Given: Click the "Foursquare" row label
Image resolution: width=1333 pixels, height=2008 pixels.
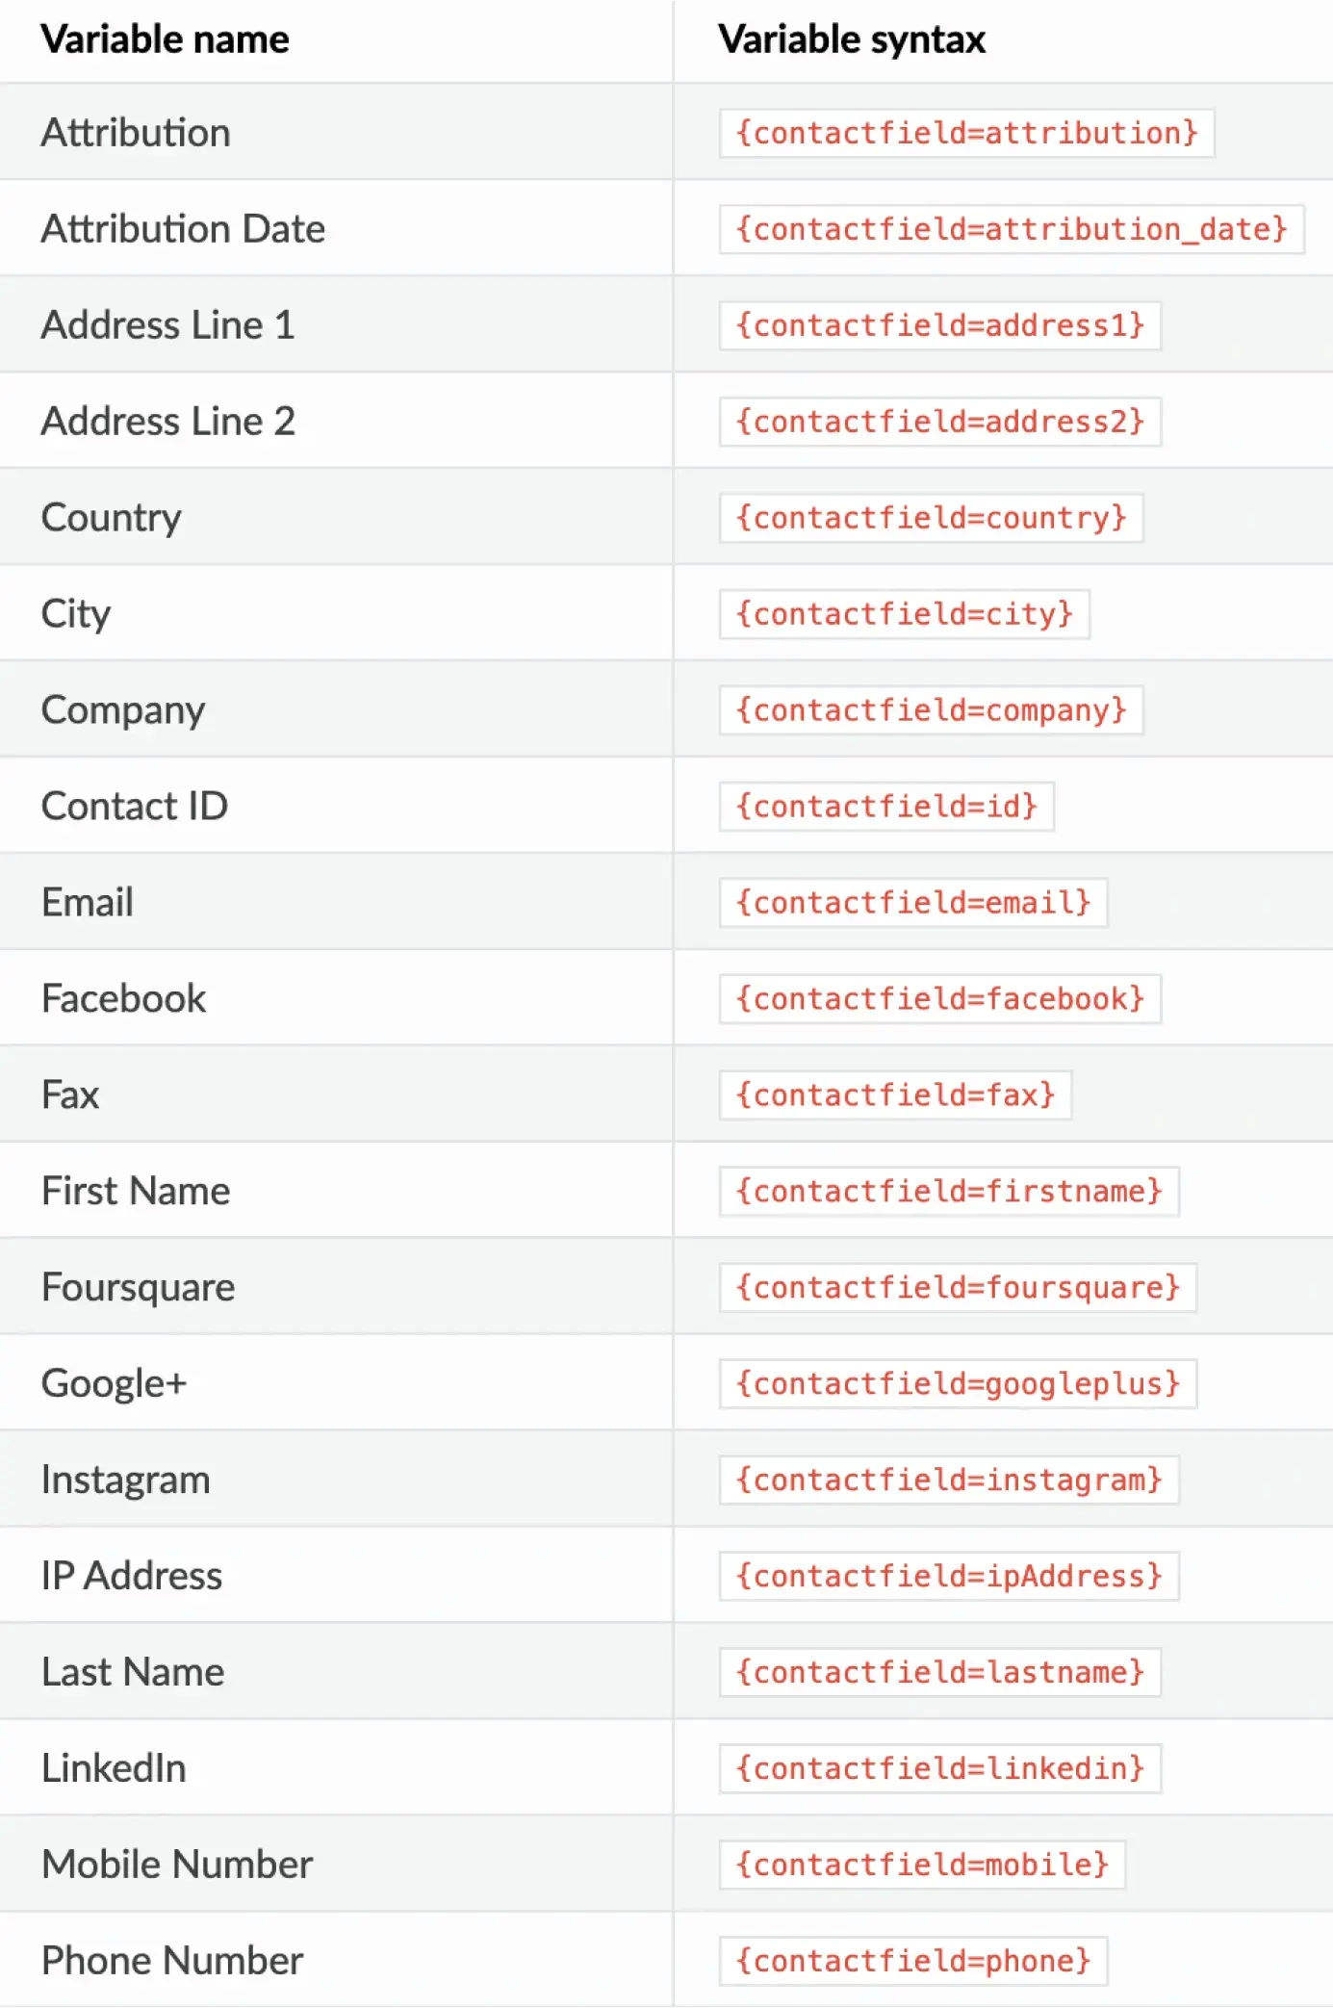Looking at the screenshot, I should tap(138, 1287).
